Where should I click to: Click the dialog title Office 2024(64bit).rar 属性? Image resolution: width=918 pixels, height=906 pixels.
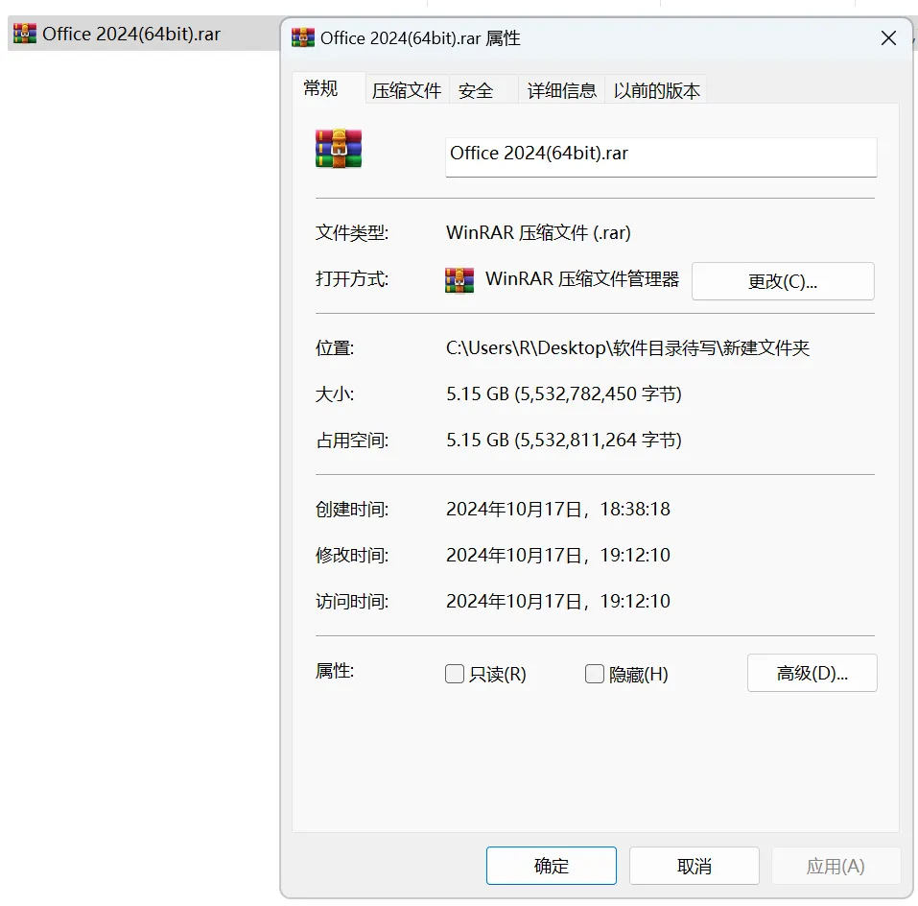pos(420,38)
